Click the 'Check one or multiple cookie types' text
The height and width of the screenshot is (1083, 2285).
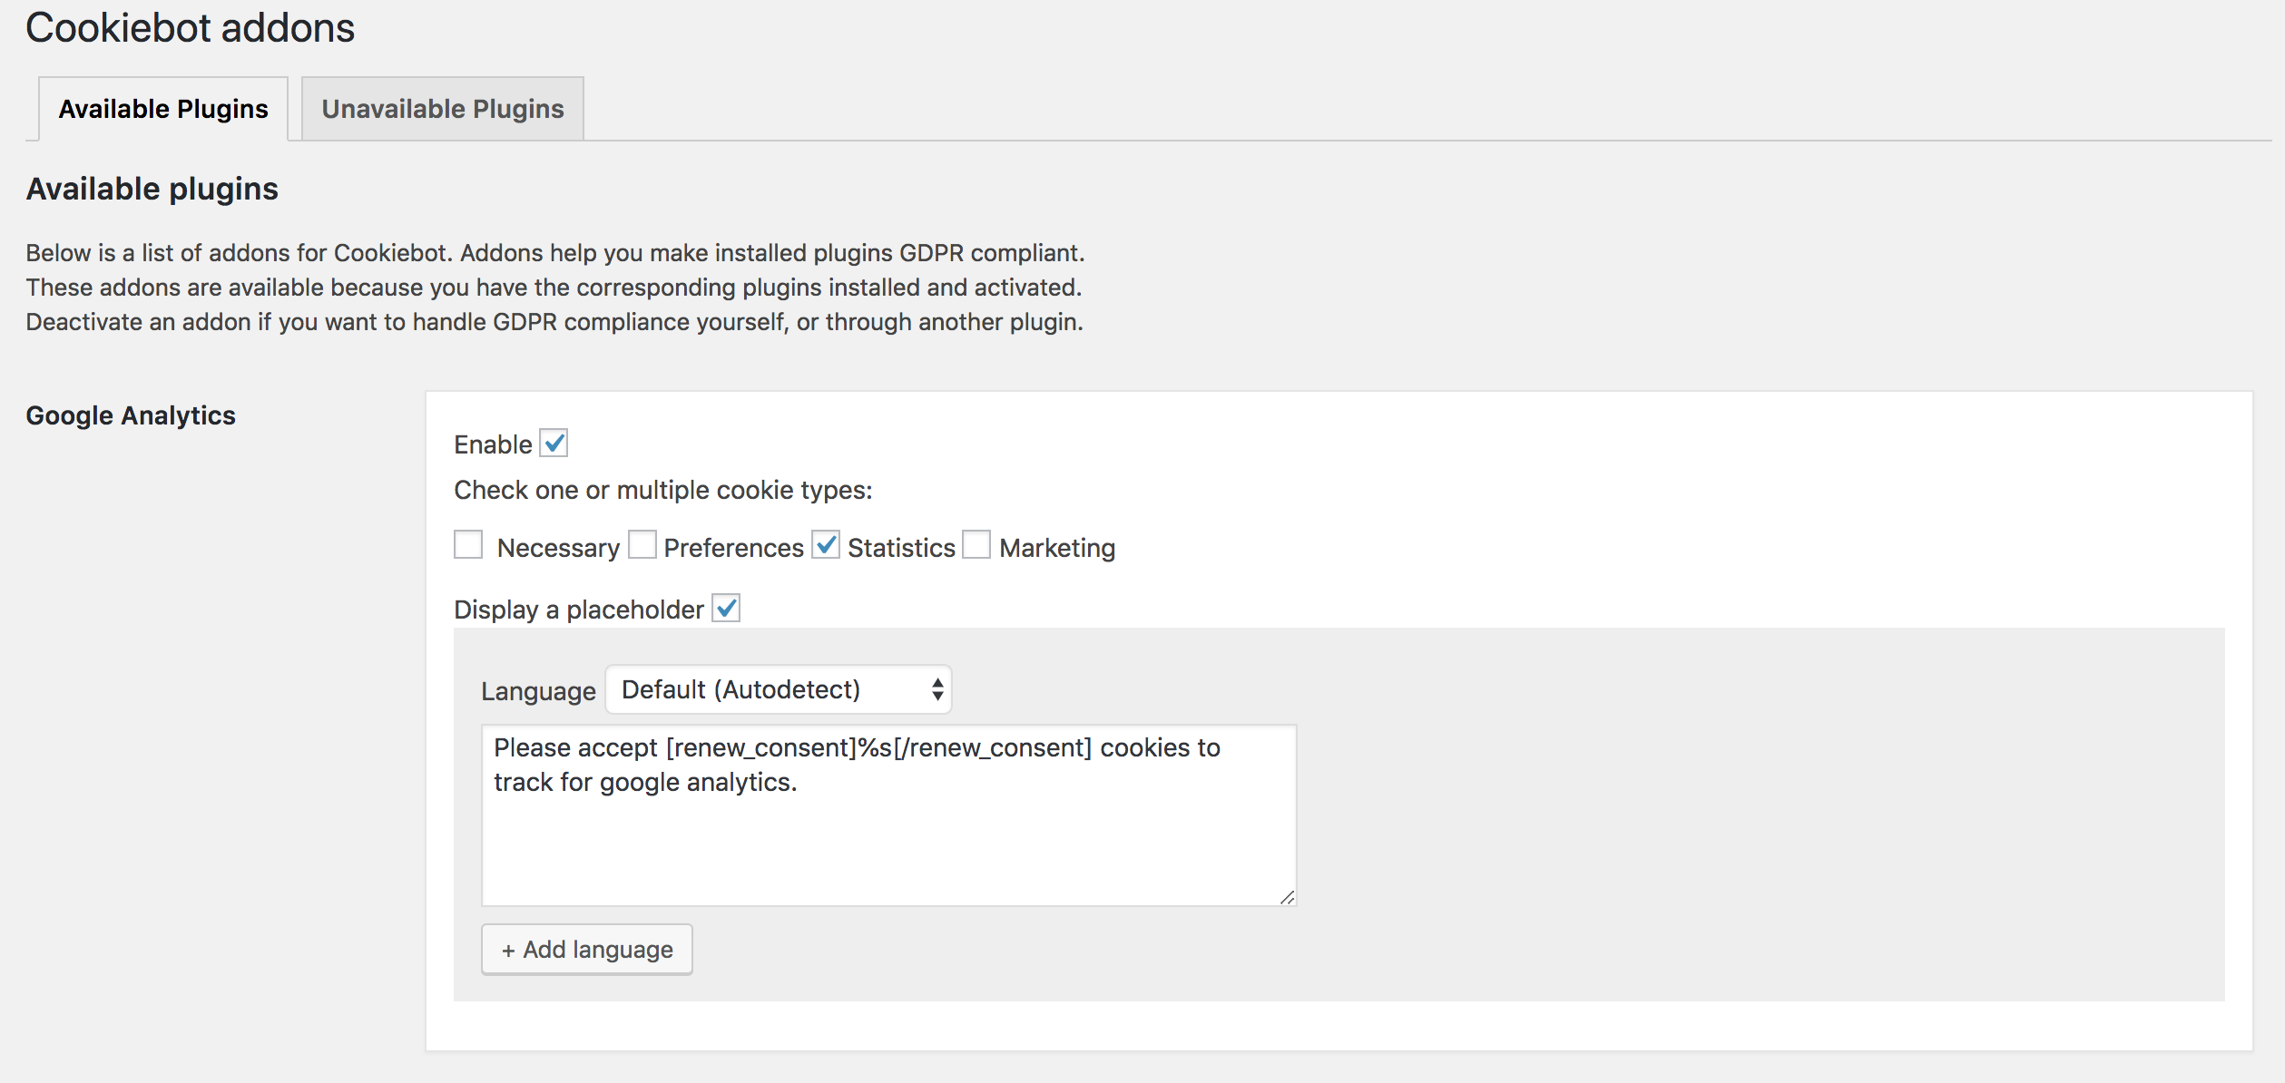click(x=662, y=491)
